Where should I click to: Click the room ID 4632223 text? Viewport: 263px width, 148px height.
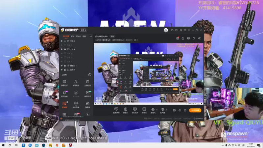pos(129,40)
